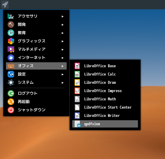Screen dimensions: 165x159
Task: Click the hammer icon for 開発
Action: tap(11, 25)
